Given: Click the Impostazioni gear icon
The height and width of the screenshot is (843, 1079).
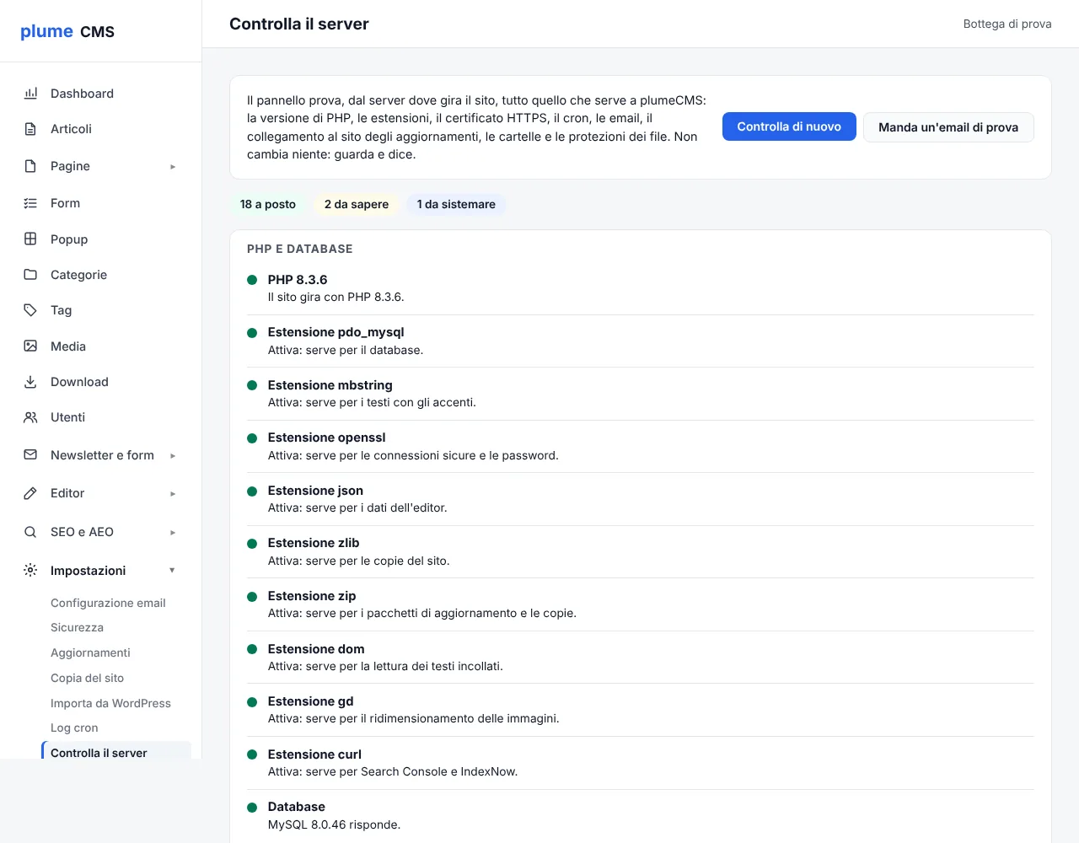Looking at the screenshot, I should tap(30, 570).
